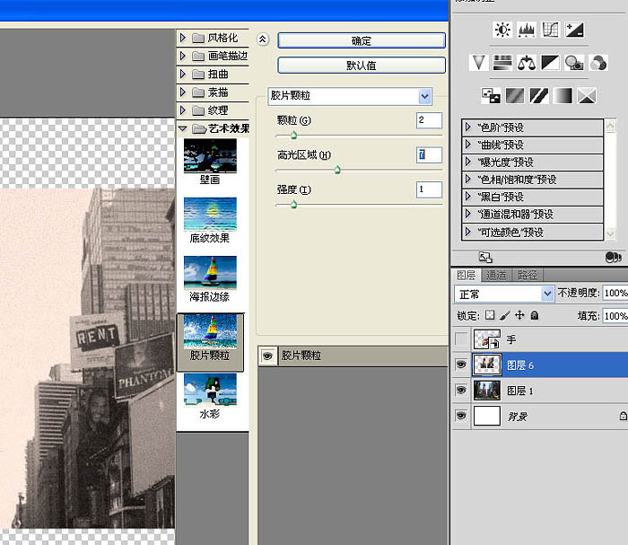Image resolution: width=628 pixels, height=545 pixels.
Task: Click the Vibrance triangle adjustment icon
Action: [x=479, y=63]
